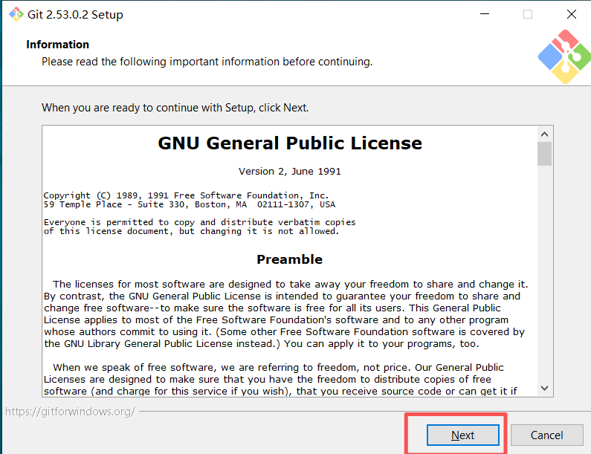Click the Preamble heading in the license
The width and height of the screenshot is (591, 454).
pyautogui.click(x=289, y=259)
